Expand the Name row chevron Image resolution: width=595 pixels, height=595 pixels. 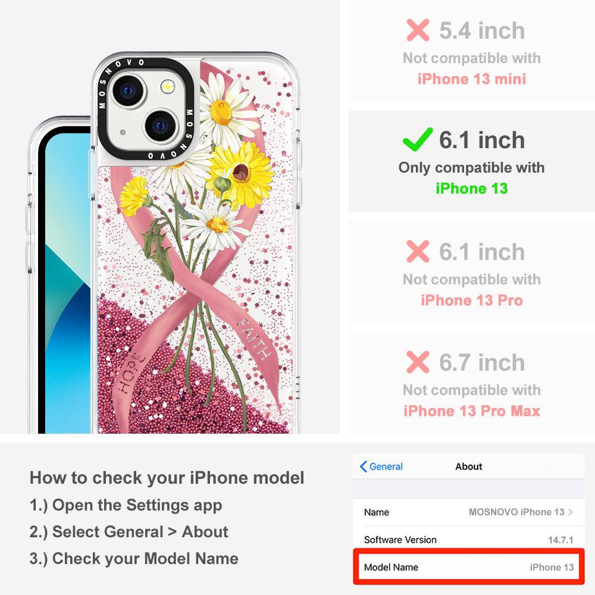(x=571, y=512)
